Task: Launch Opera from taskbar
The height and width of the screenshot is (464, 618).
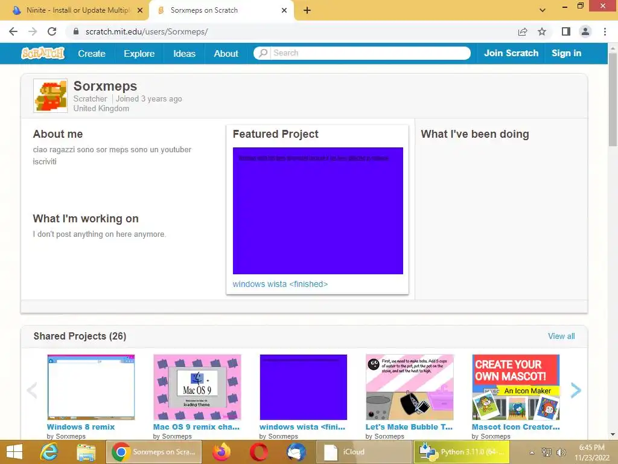Action: coord(258,452)
